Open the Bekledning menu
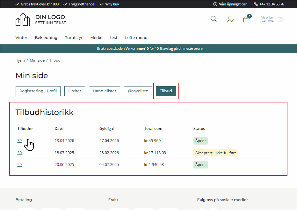Screen dimensions: 297x210 point(46,38)
